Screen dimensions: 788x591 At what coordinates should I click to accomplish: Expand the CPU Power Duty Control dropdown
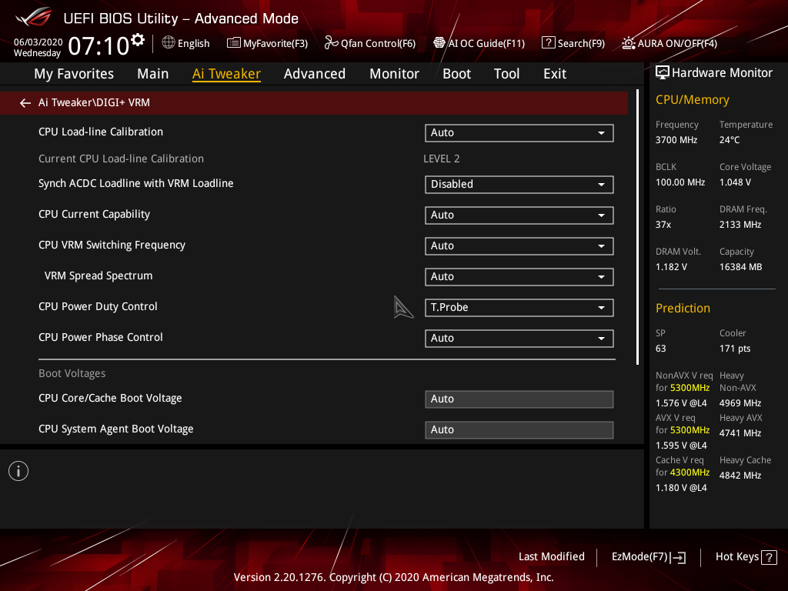pos(519,307)
